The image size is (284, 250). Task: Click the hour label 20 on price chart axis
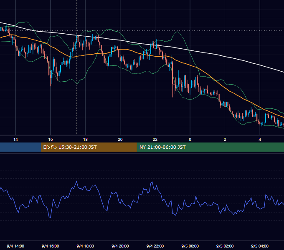coord(120,140)
